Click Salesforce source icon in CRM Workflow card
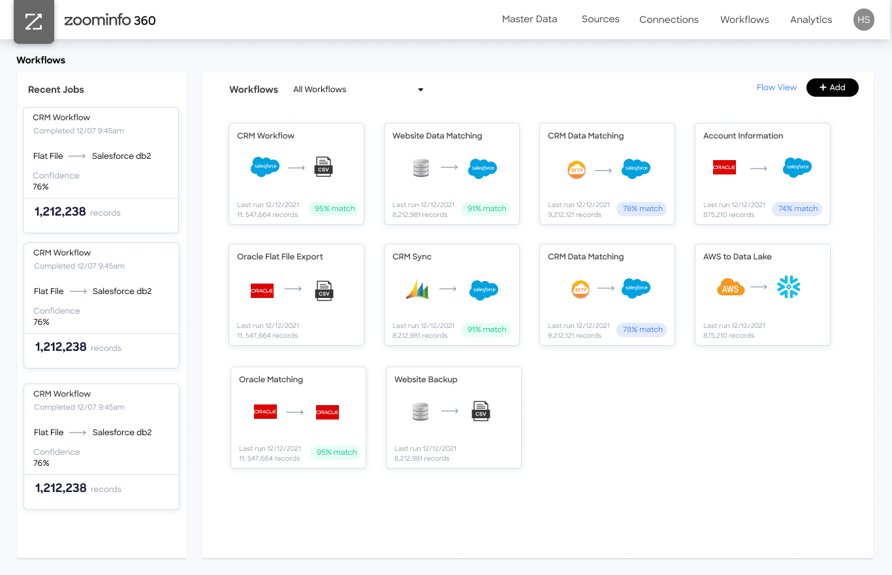892x575 pixels. 265,167
